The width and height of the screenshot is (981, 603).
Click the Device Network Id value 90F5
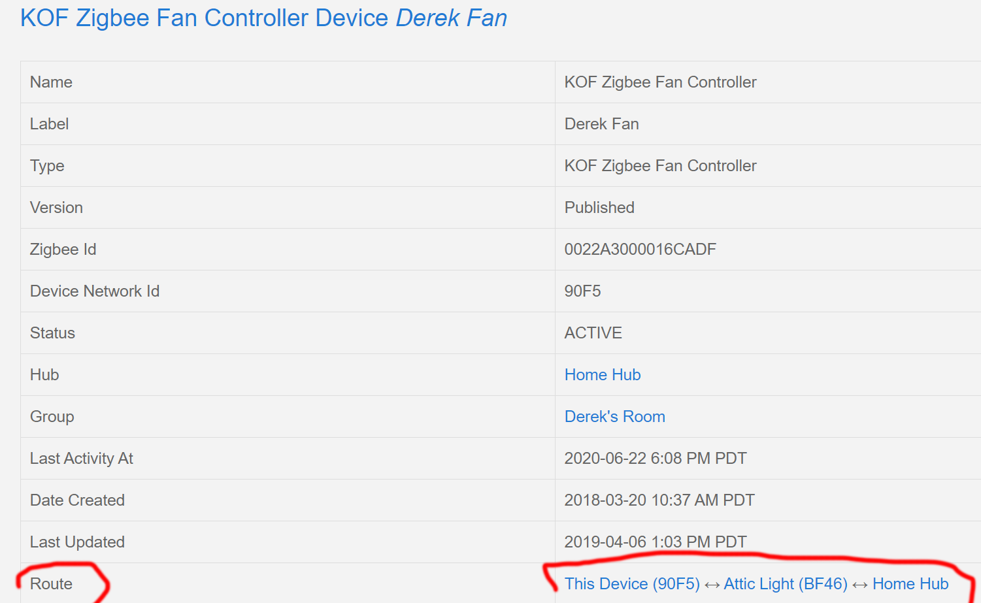pos(582,291)
